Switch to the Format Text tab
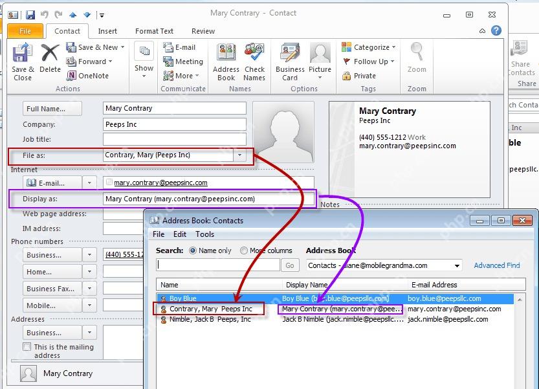The width and height of the screenshot is (539, 389). coord(155,31)
